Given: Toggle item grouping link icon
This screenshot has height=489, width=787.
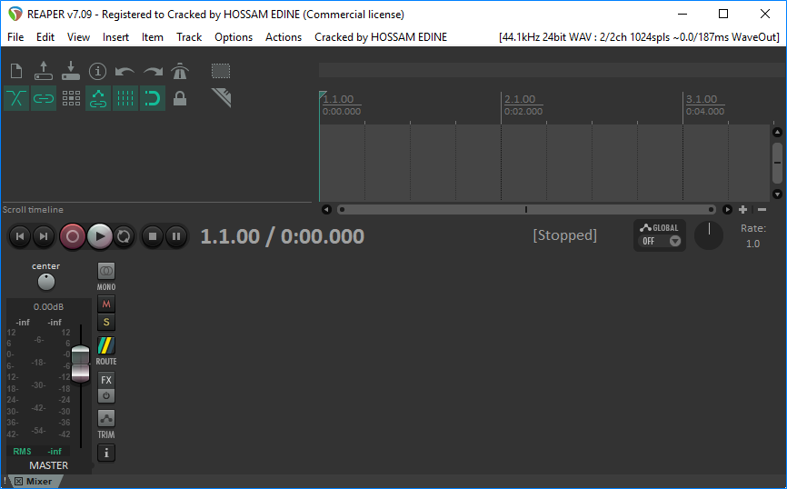Looking at the screenshot, I should click(44, 98).
